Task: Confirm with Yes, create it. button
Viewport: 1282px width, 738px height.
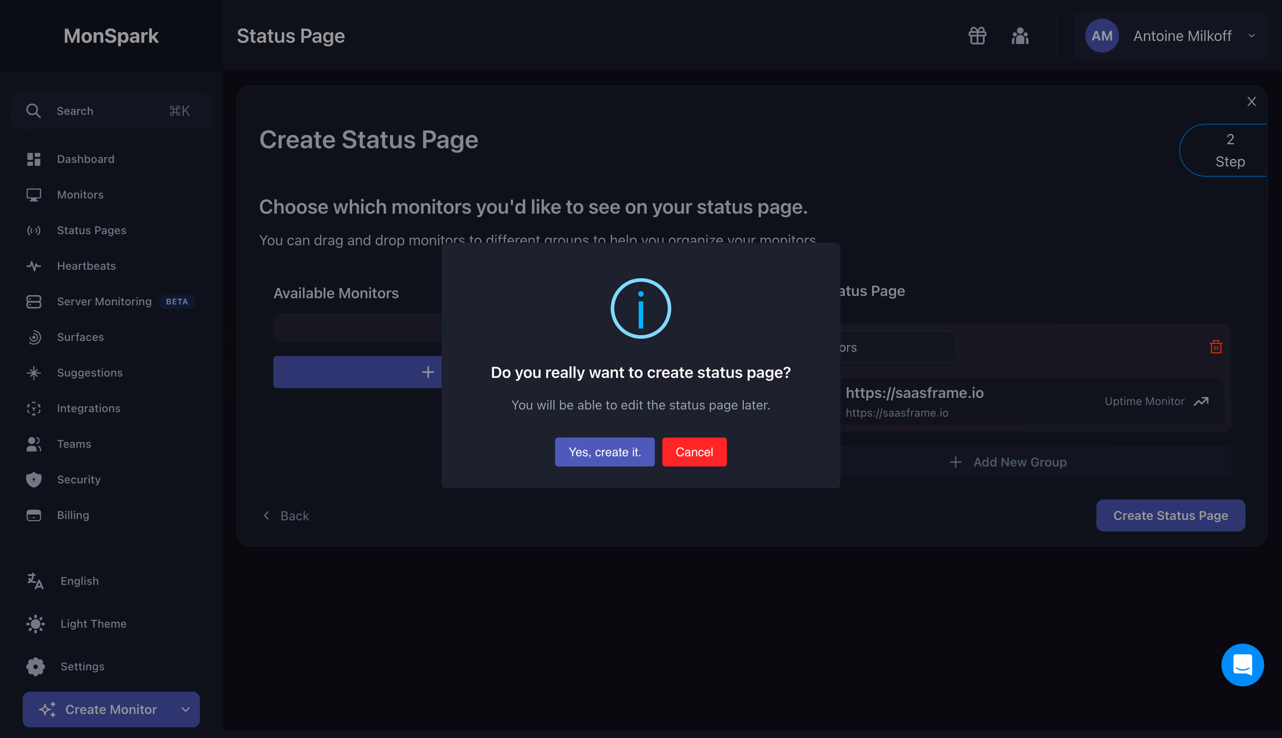Action: [604, 452]
